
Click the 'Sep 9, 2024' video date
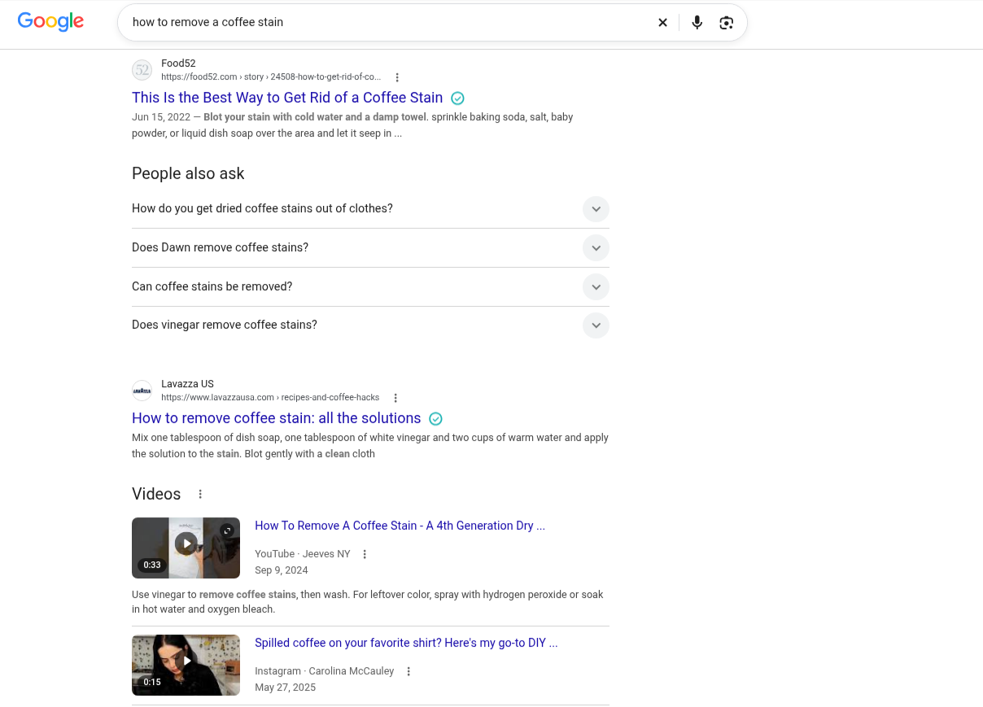tap(282, 570)
